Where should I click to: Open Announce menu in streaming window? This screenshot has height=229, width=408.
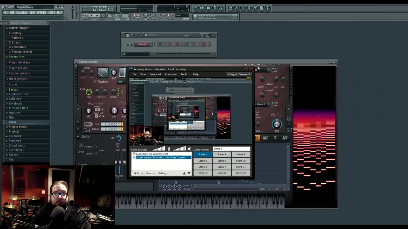(171, 74)
